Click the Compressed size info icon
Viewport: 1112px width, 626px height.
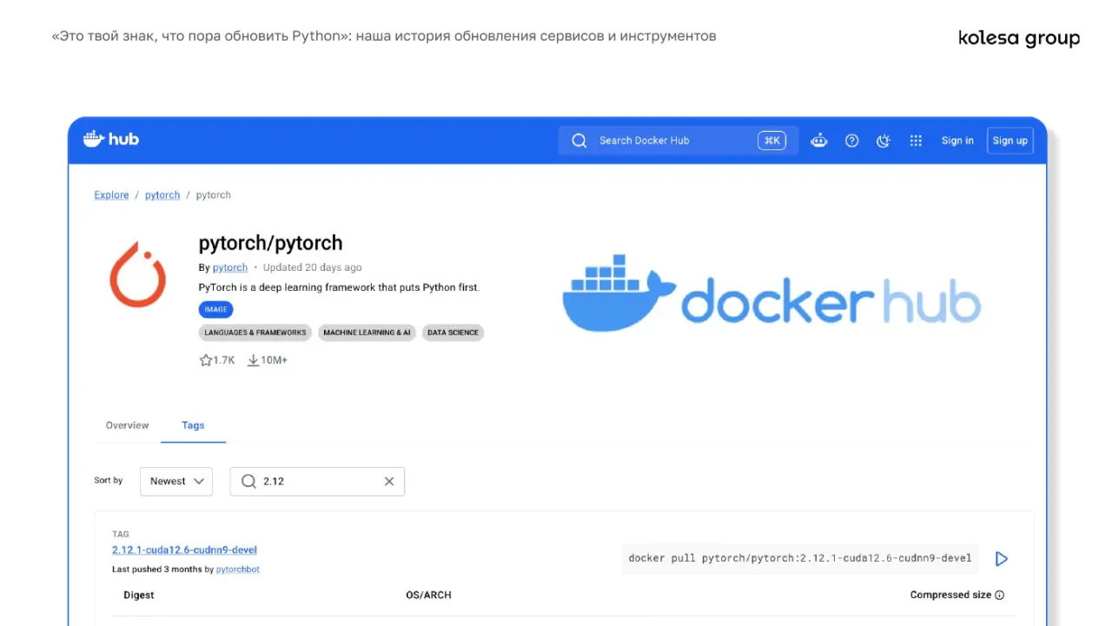[999, 596]
